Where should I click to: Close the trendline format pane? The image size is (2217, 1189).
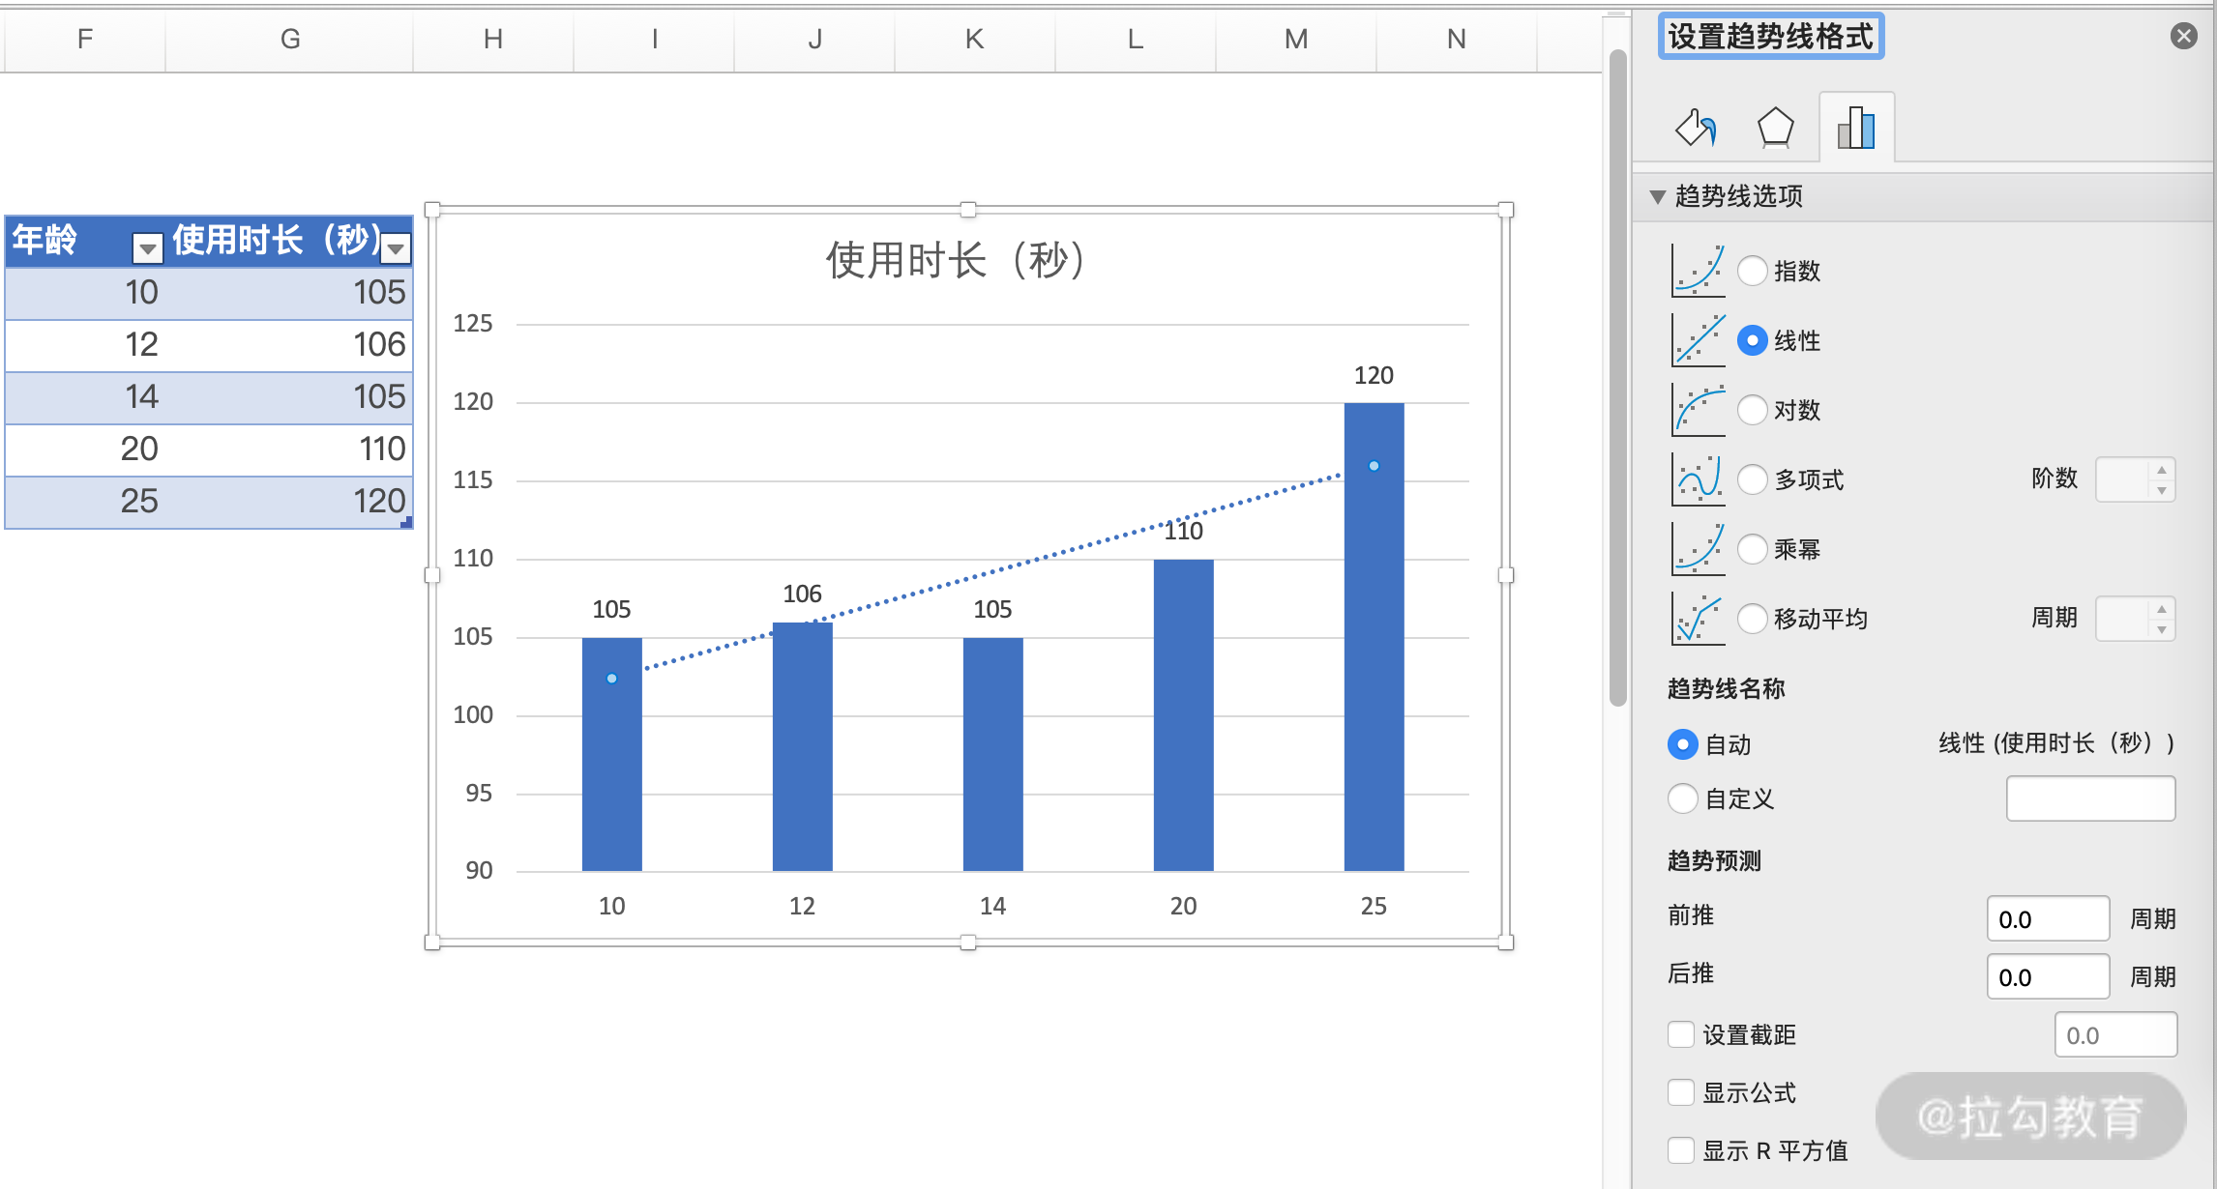coord(2183,36)
